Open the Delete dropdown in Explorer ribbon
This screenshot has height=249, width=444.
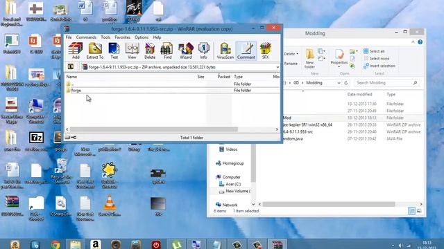291,54
